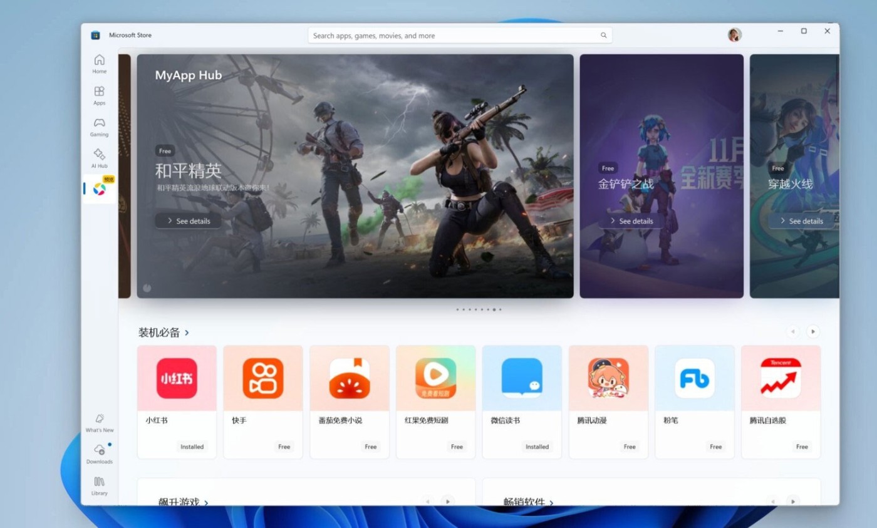
Task: Click the search magnifier icon
Action: [603, 36]
